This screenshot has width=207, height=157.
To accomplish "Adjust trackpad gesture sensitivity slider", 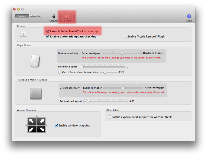I will 123,88.
